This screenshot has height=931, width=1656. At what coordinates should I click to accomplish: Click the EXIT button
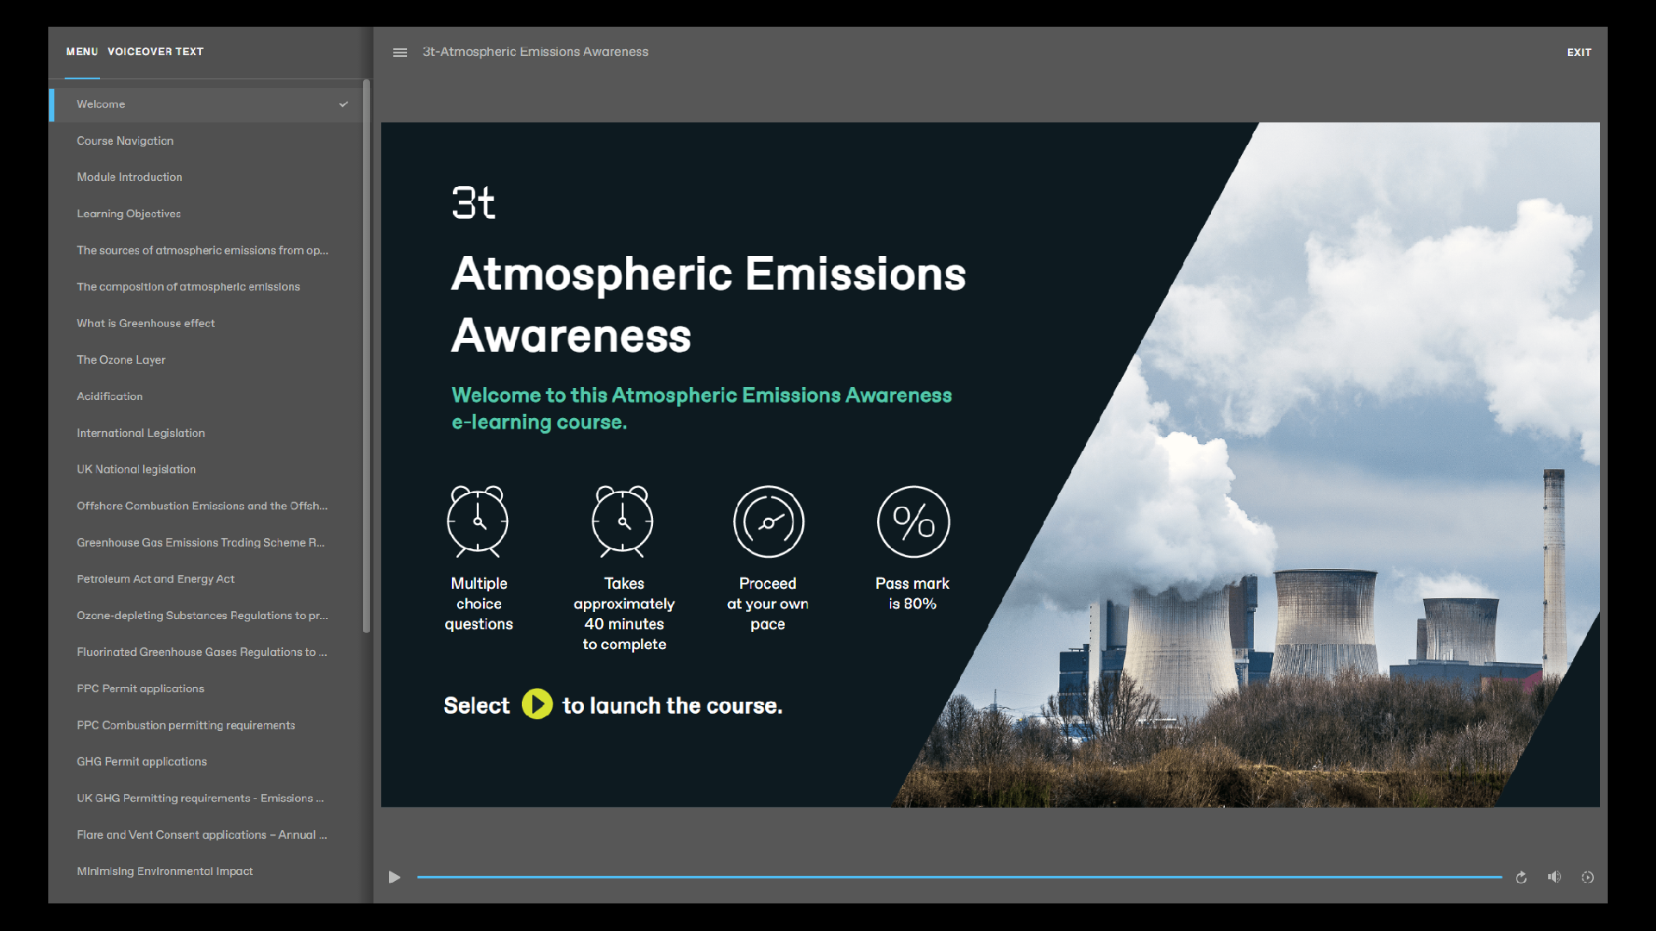pos(1579,53)
